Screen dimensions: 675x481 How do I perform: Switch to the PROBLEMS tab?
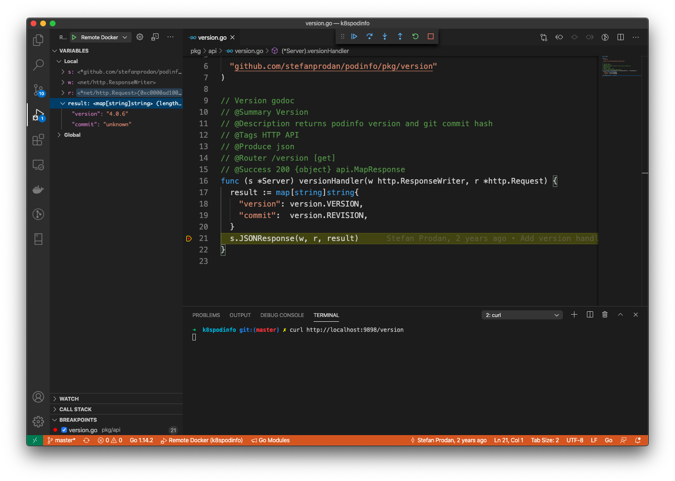tap(206, 315)
